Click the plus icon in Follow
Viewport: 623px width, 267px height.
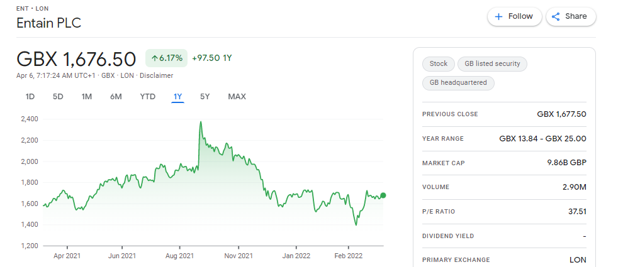tap(498, 17)
